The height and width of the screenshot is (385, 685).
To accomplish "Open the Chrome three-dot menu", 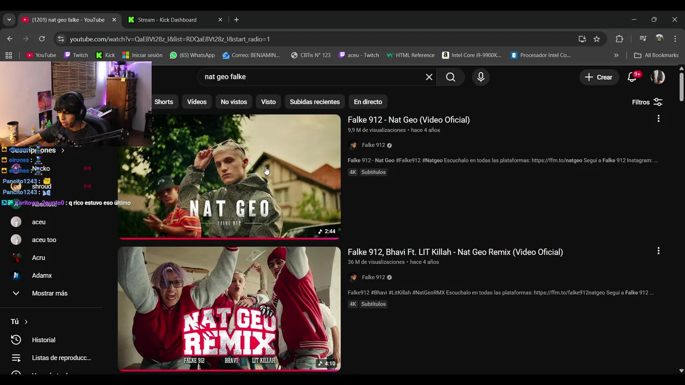I will tap(675, 39).
